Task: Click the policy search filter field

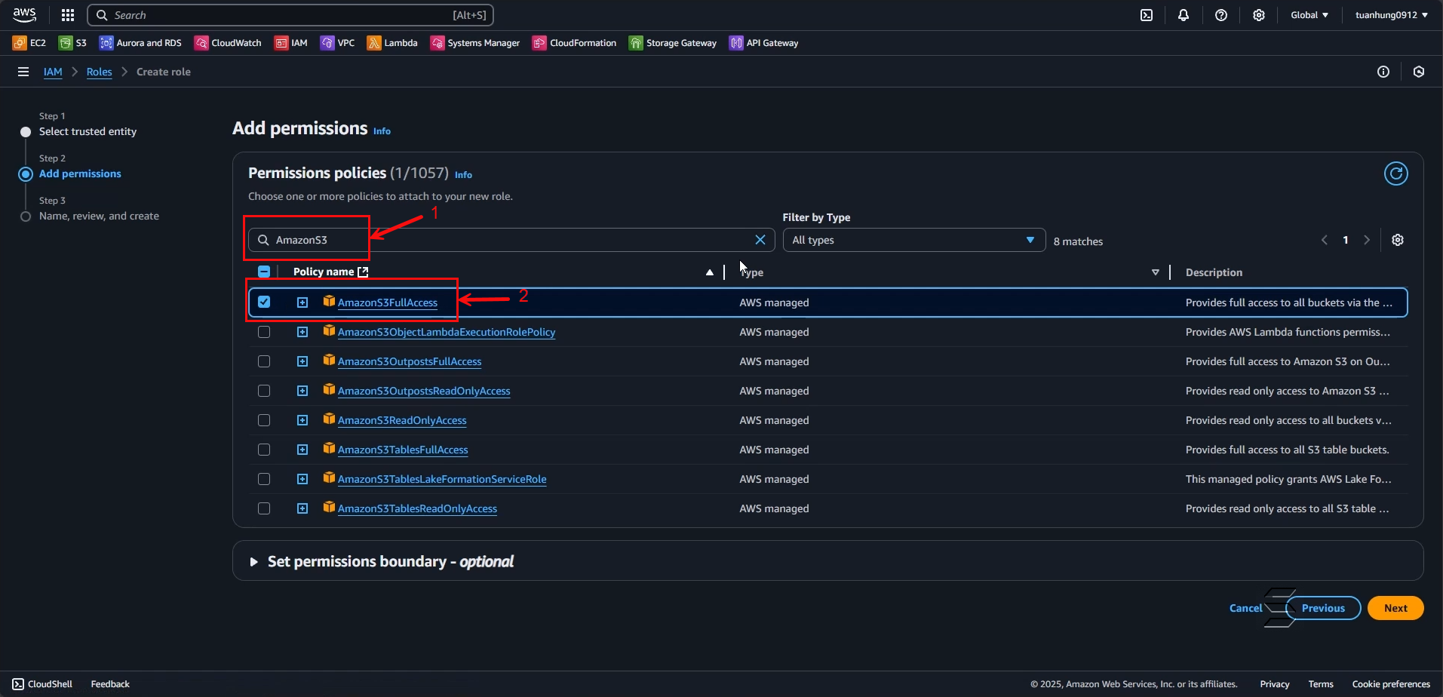Action: (x=511, y=240)
